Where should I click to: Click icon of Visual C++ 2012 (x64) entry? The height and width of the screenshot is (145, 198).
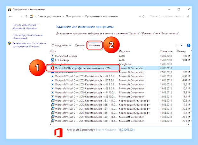click(x=53, y=100)
